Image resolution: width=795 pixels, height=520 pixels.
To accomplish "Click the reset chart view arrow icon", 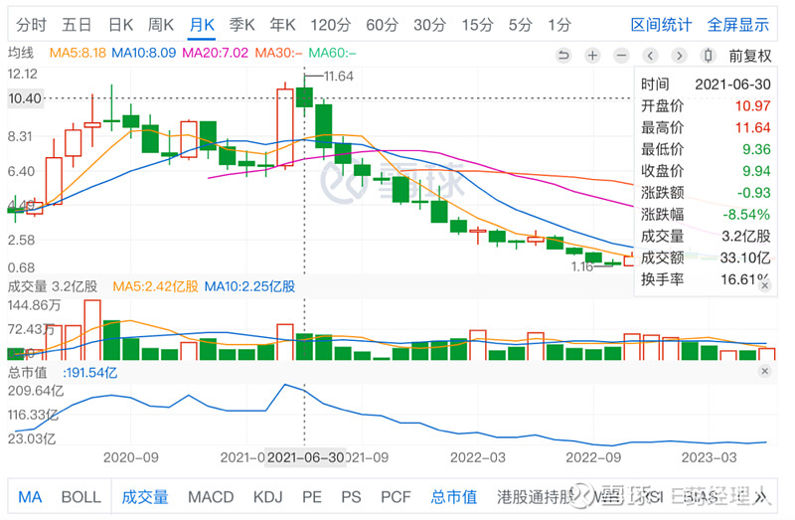I will (563, 56).
